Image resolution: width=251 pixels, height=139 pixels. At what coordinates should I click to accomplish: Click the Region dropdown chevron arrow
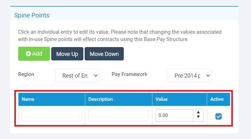(96, 76)
